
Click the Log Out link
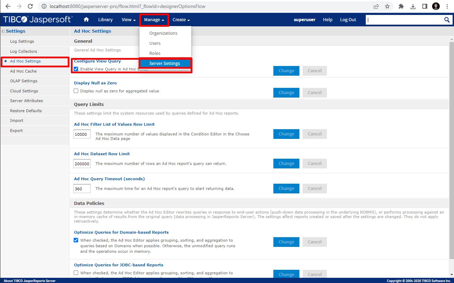pyautogui.click(x=348, y=20)
